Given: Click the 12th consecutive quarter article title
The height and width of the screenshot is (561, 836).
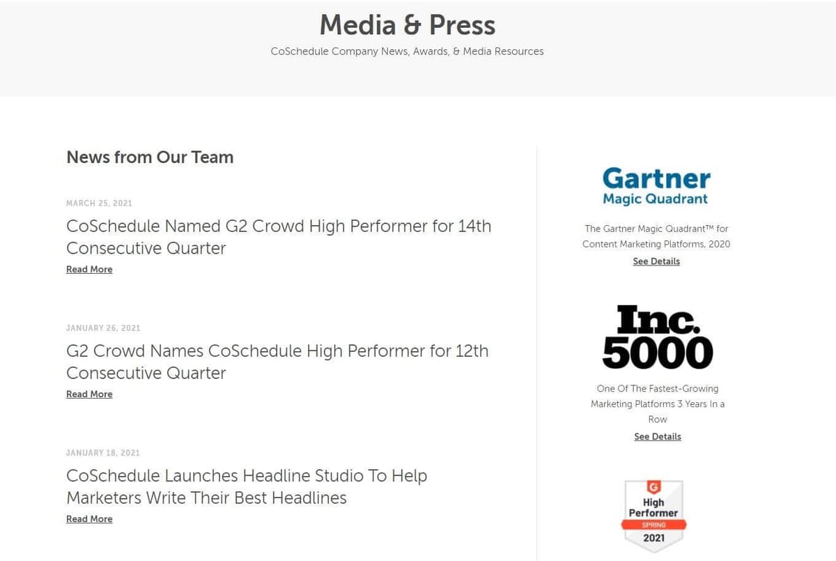Looking at the screenshot, I should pos(277,362).
